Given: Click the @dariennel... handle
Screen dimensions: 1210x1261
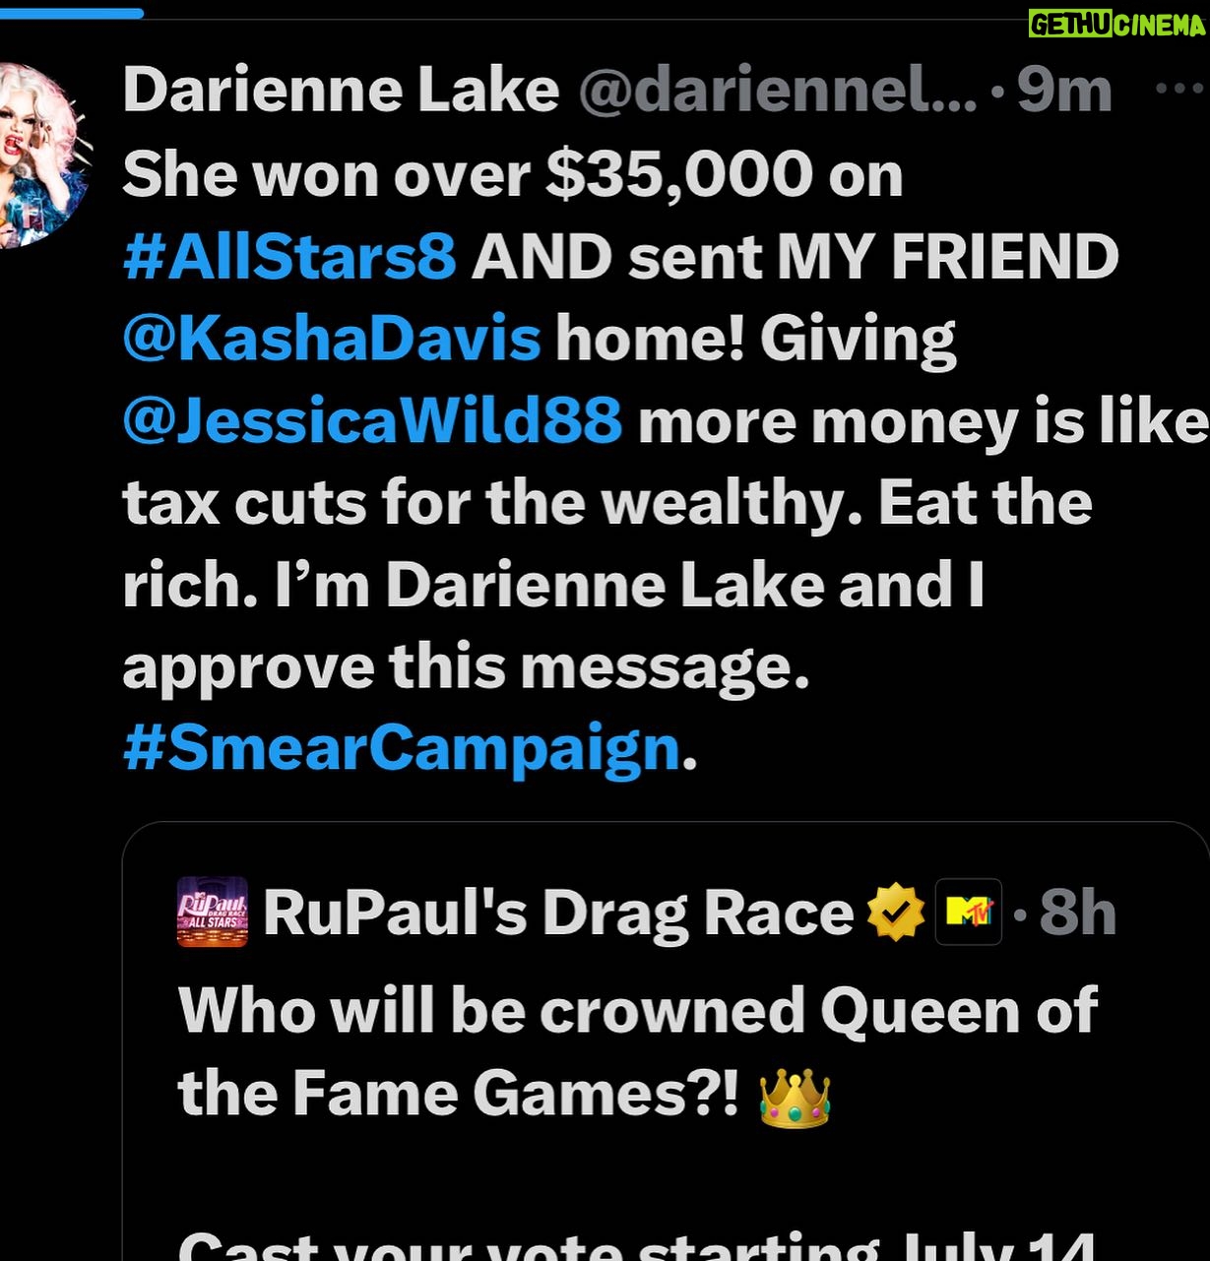Looking at the screenshot, I should coord(777,91).
